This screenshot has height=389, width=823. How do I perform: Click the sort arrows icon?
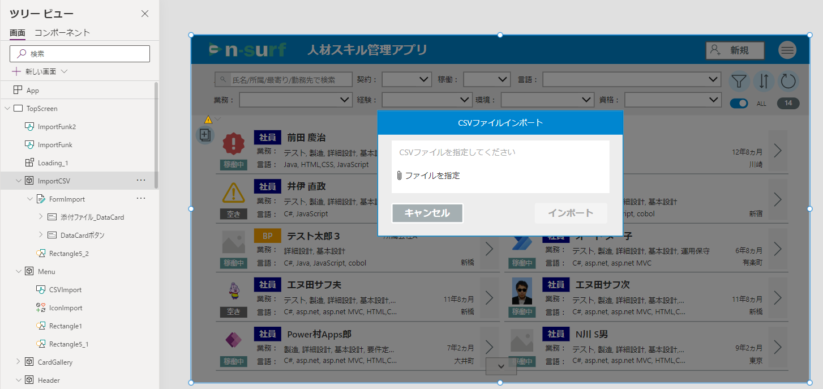click(763, 82)
